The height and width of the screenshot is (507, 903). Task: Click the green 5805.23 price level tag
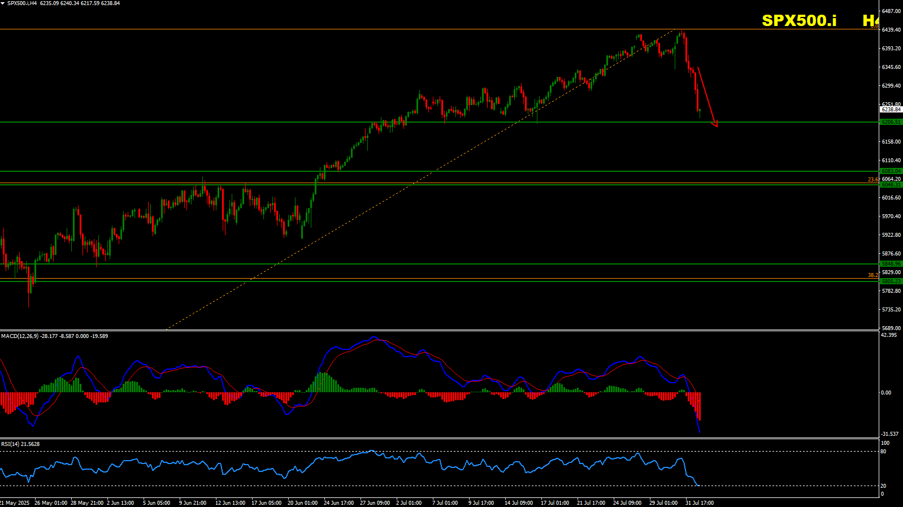(x=891, y=281)
